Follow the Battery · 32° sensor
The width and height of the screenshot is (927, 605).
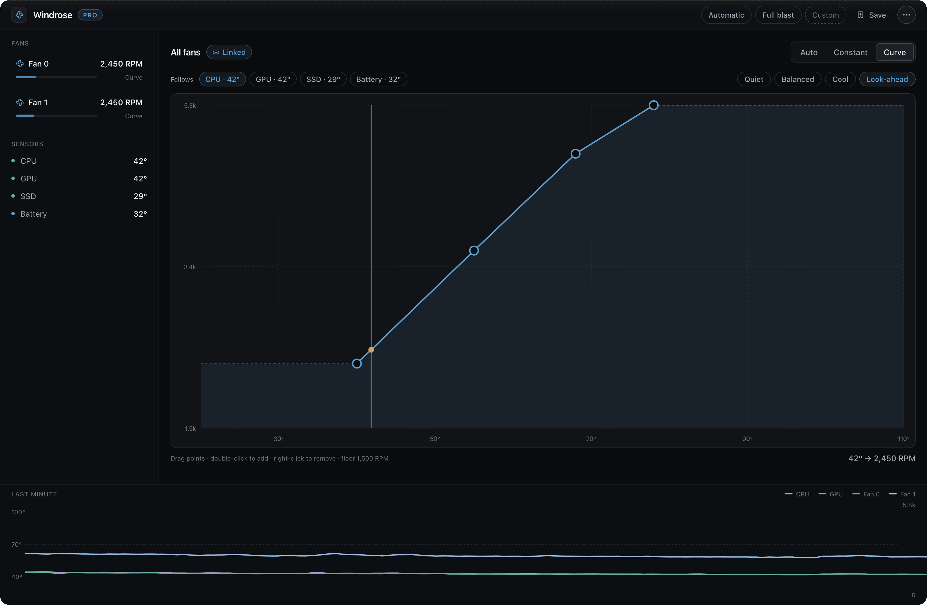(x=378, y=79)
